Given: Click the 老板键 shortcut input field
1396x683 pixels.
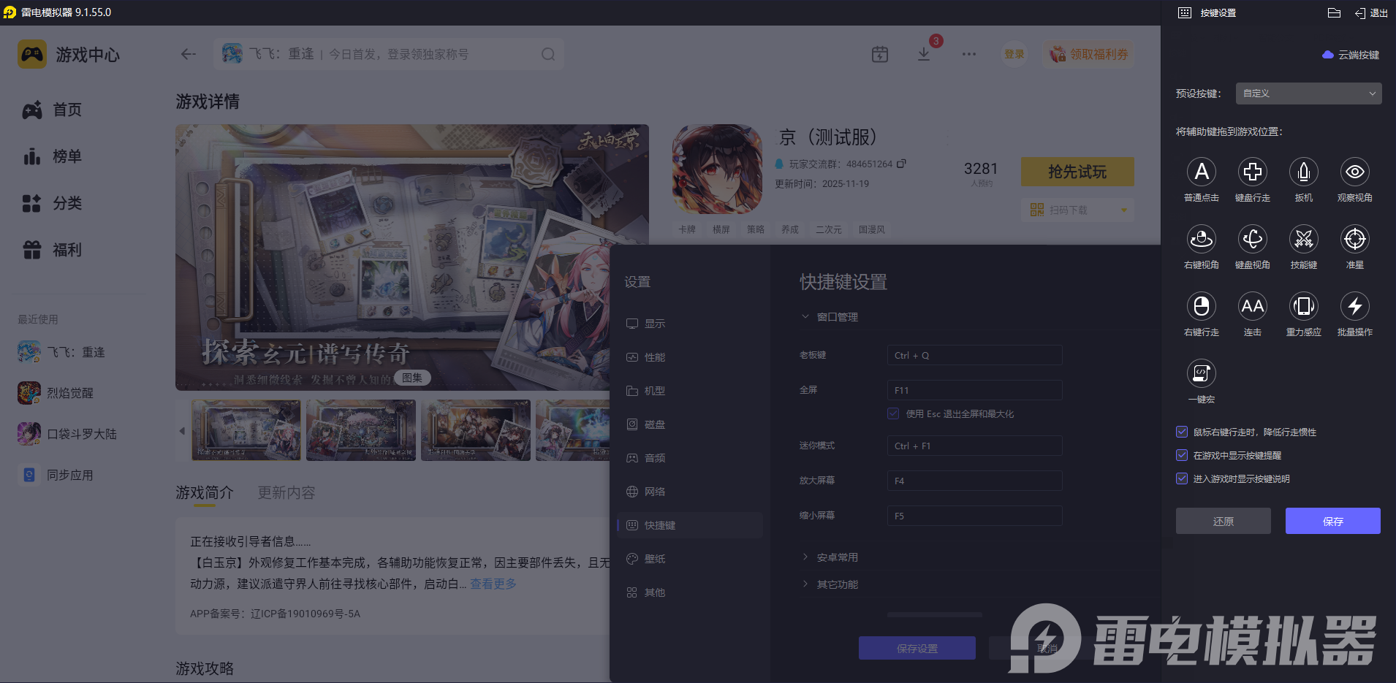Looking at the screenshot, I should pos(974,354).
